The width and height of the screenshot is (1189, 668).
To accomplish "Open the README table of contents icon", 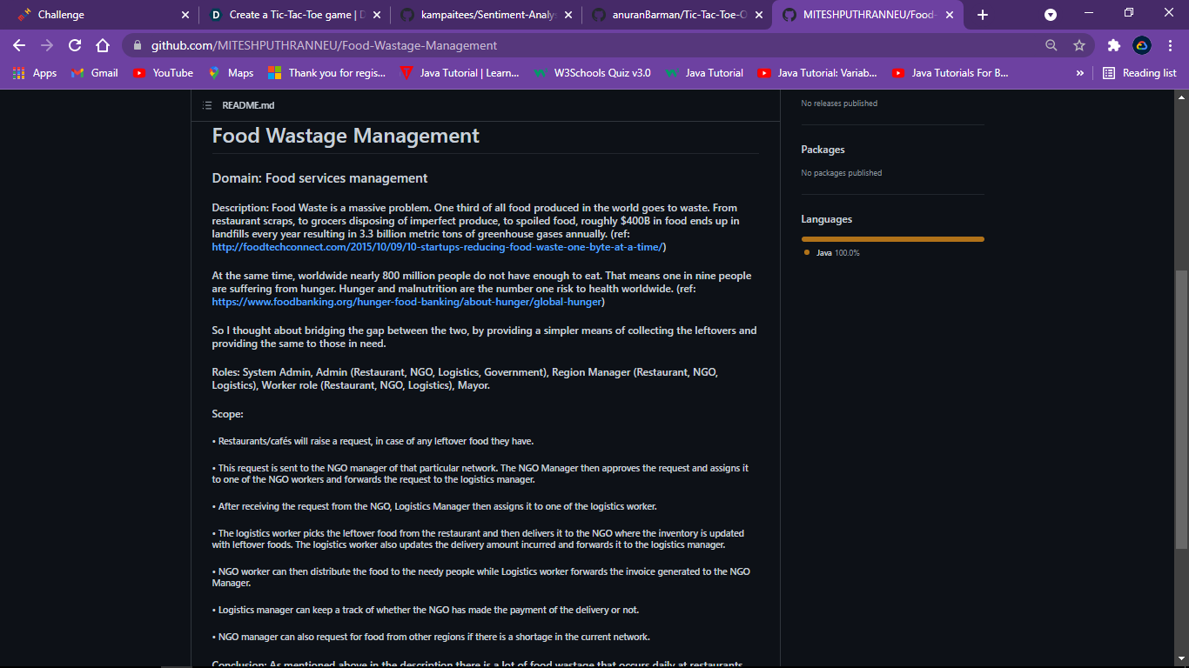I will point(207,105).
